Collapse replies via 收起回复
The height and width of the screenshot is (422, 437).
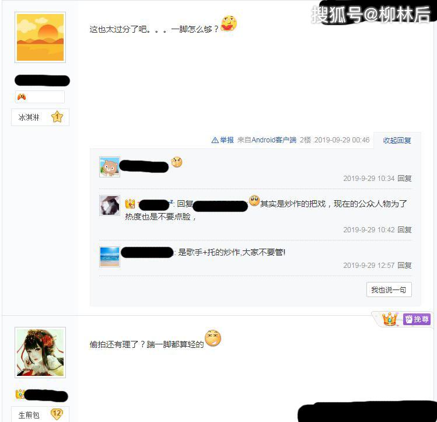pyautogui.click(x=397, y=140)
